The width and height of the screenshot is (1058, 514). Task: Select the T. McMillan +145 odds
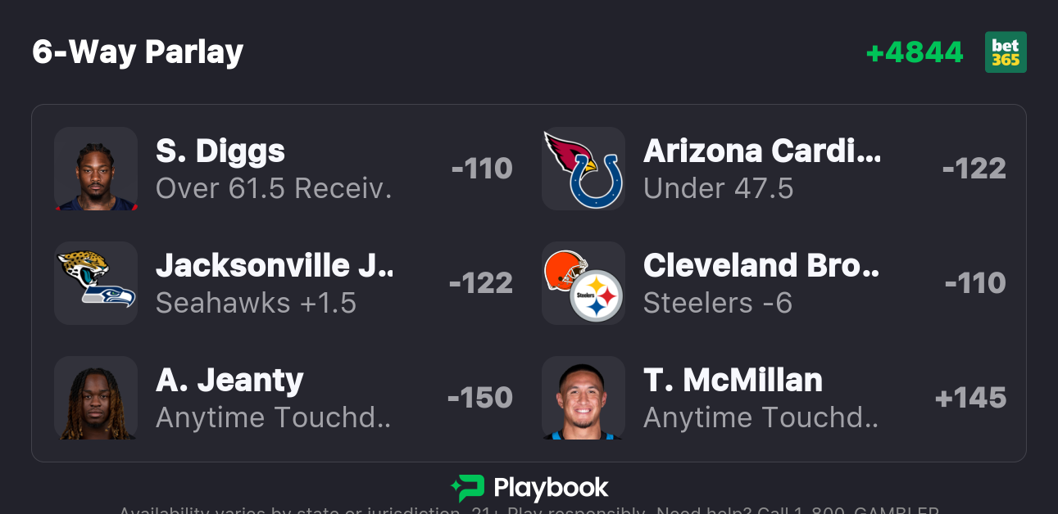click(971, 398)
